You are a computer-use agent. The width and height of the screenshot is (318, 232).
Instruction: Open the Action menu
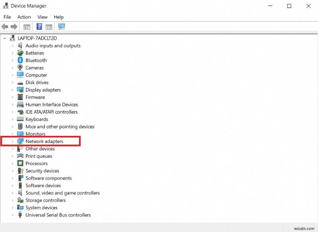[x=24, y=17]
